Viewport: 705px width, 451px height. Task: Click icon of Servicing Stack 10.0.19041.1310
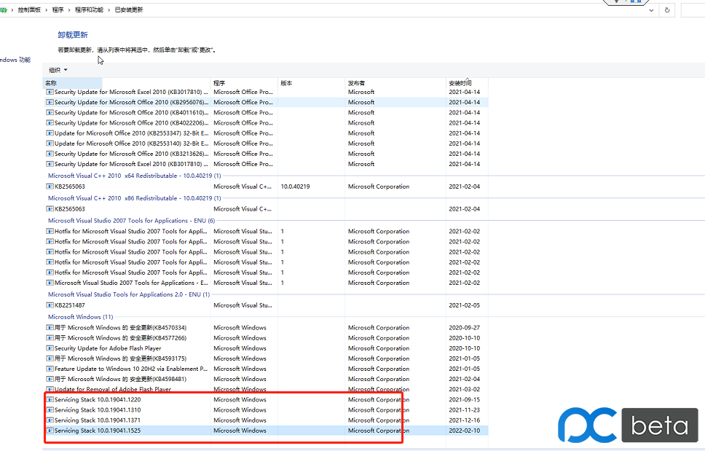click(x=50, y=410)
